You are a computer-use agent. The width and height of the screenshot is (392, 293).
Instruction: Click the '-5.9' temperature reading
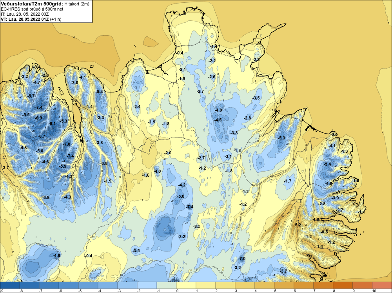point(62,166)
